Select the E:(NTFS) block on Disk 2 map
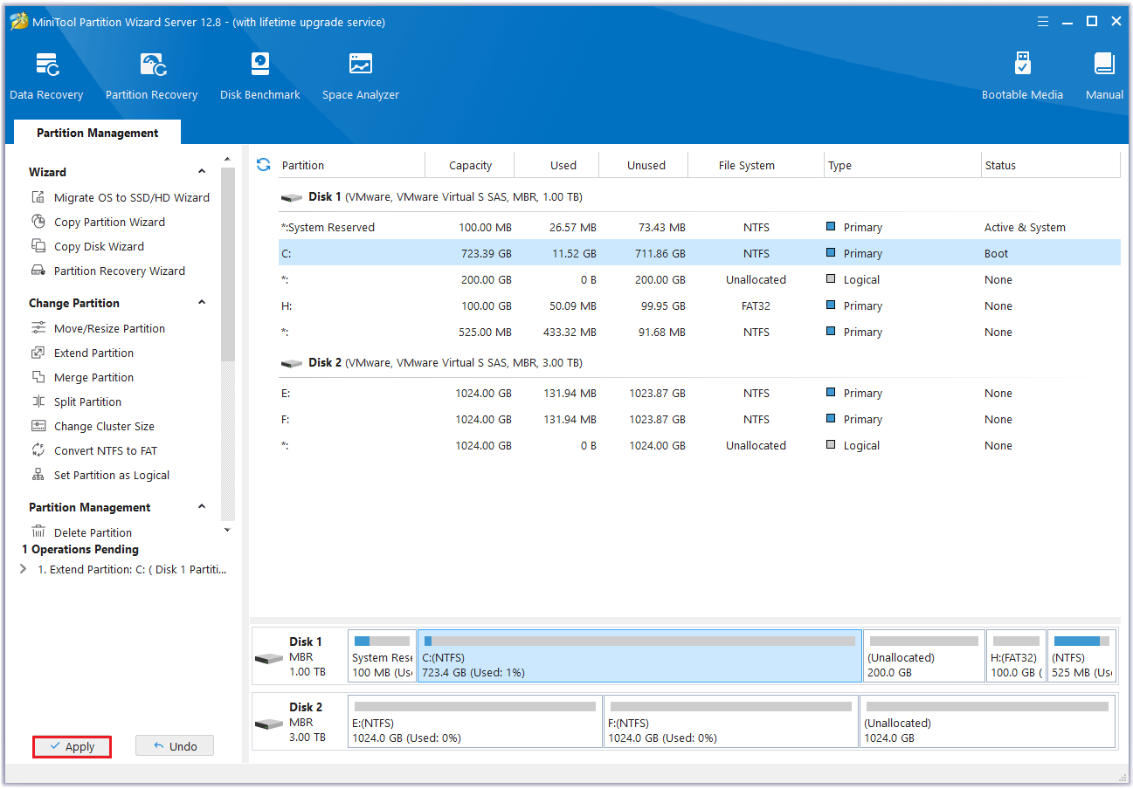The image size is (1133, 789). point(475,722)
